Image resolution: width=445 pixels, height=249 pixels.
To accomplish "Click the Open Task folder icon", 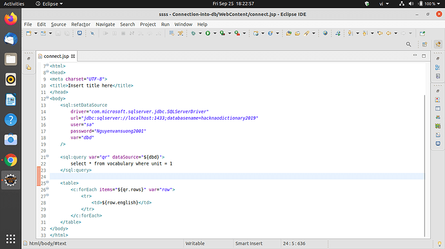I will click(x=297, y=33).
